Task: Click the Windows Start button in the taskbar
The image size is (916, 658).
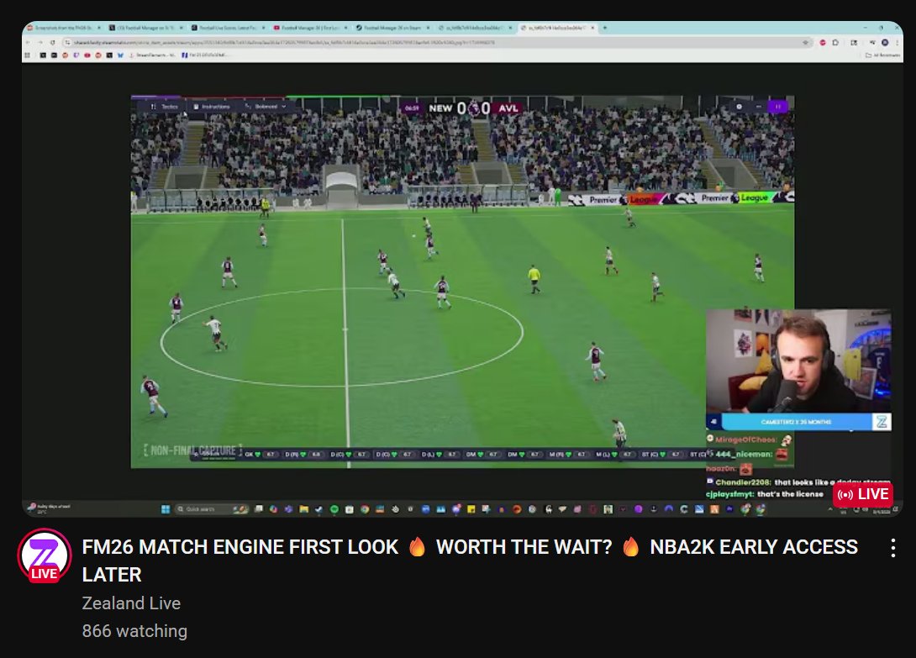Action: coord(166,509)
